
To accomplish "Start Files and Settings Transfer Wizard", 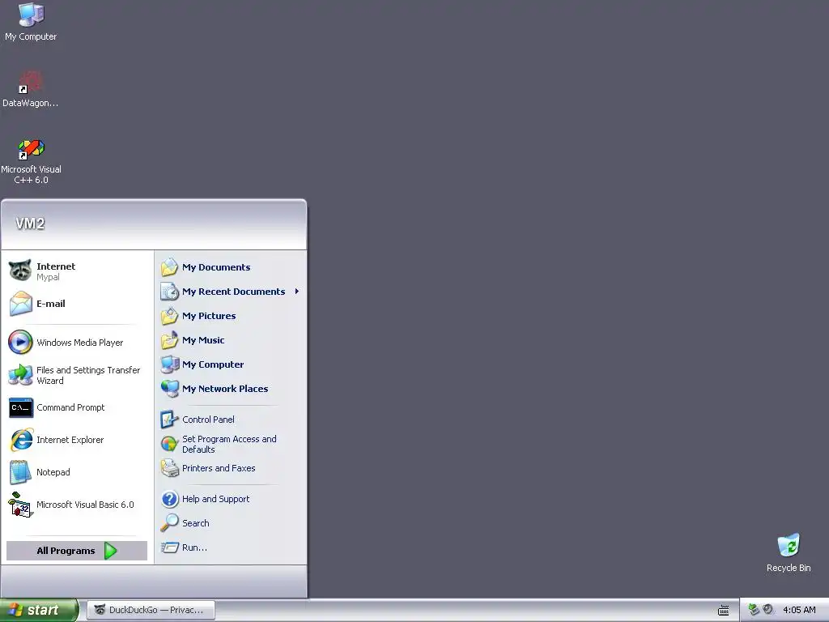I will tap(78, 375).
